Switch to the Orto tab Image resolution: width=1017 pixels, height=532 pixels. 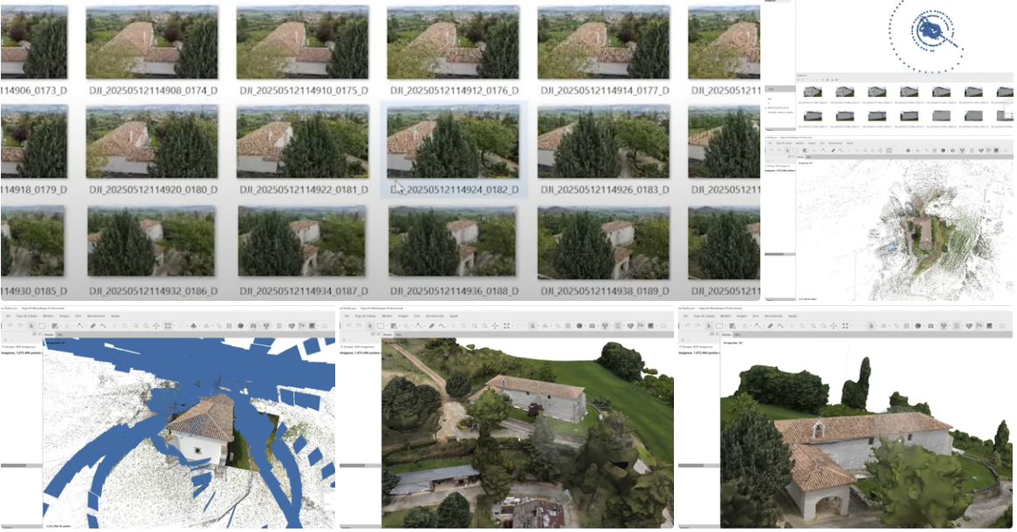click(58, 335)
